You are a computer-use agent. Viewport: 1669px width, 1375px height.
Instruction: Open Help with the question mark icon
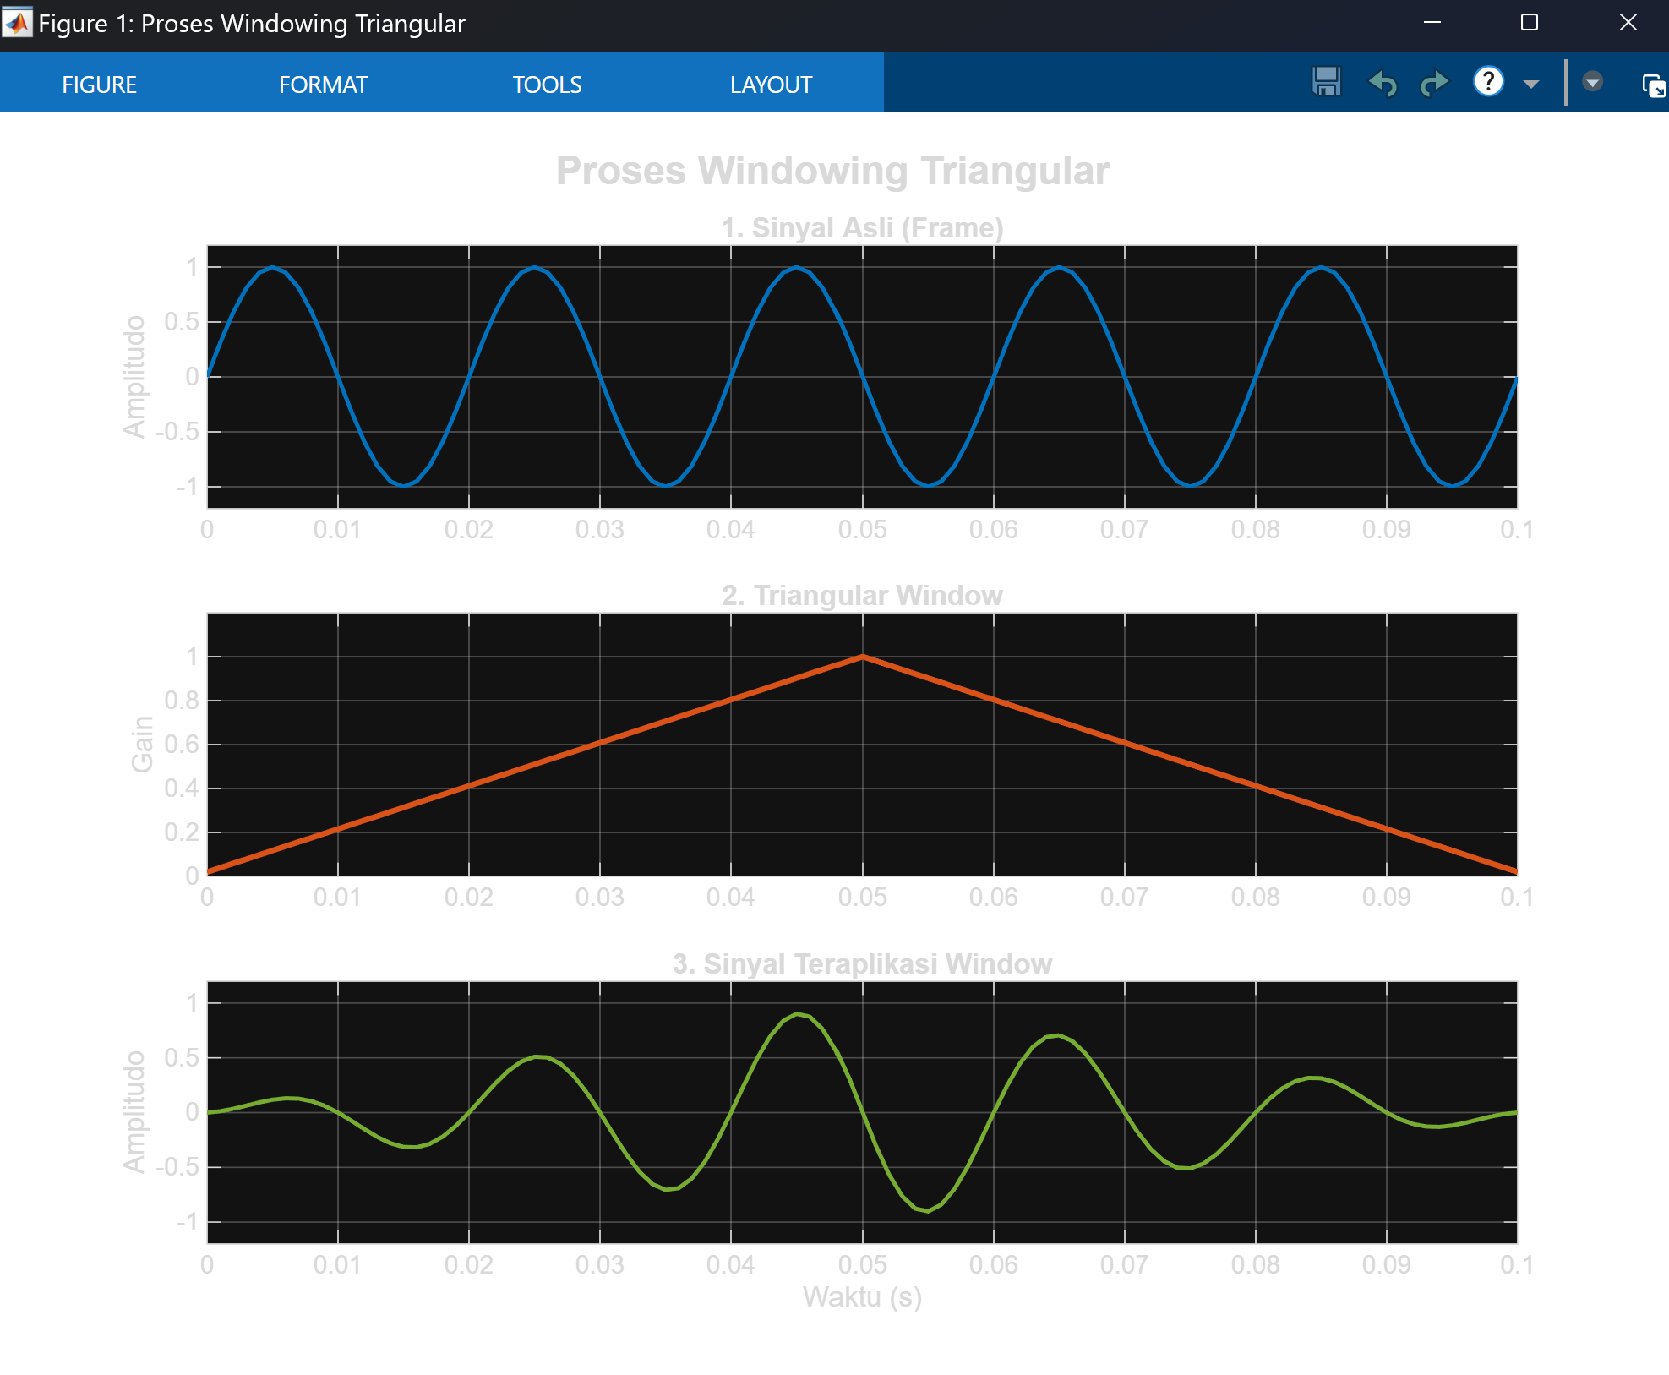pos(1488,82)
